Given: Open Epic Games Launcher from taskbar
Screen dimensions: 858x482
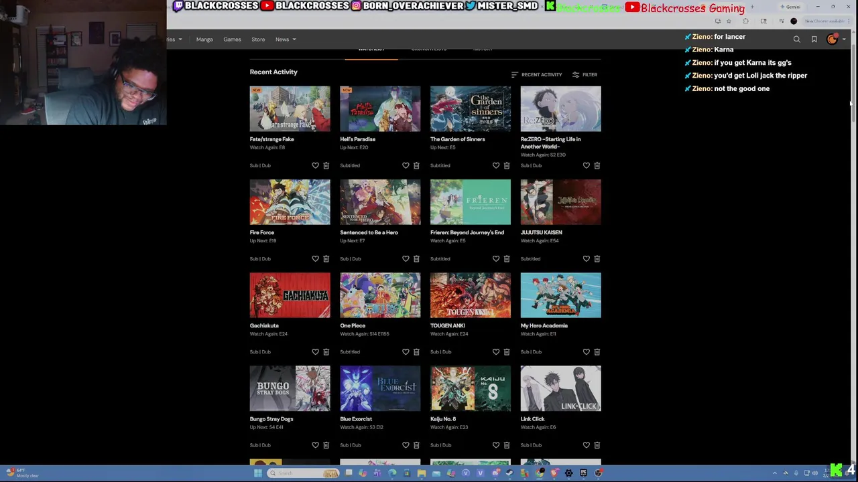Looking at the screenshot, I should pos(584,473).
